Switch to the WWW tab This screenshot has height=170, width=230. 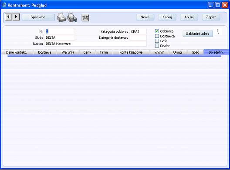coord(159,52)
